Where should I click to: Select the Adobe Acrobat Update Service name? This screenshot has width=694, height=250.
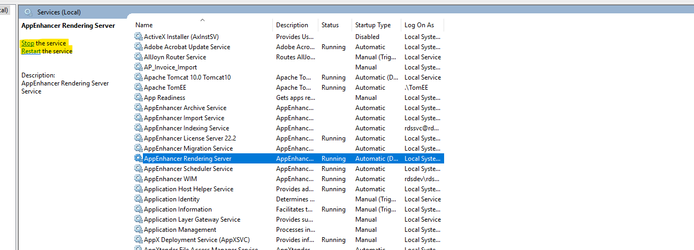coord(187,47)
